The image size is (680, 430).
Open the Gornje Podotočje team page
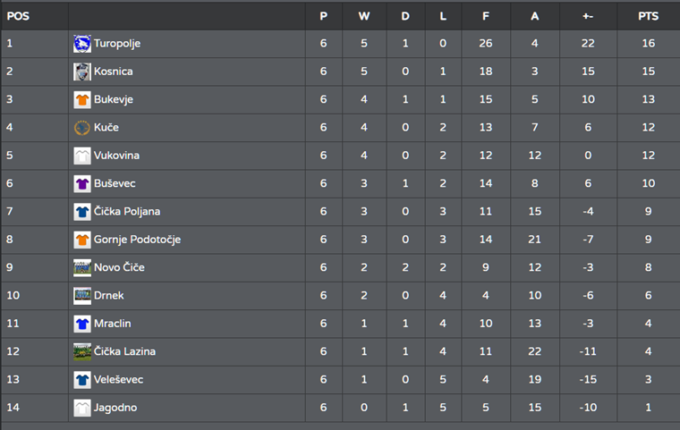137,240
